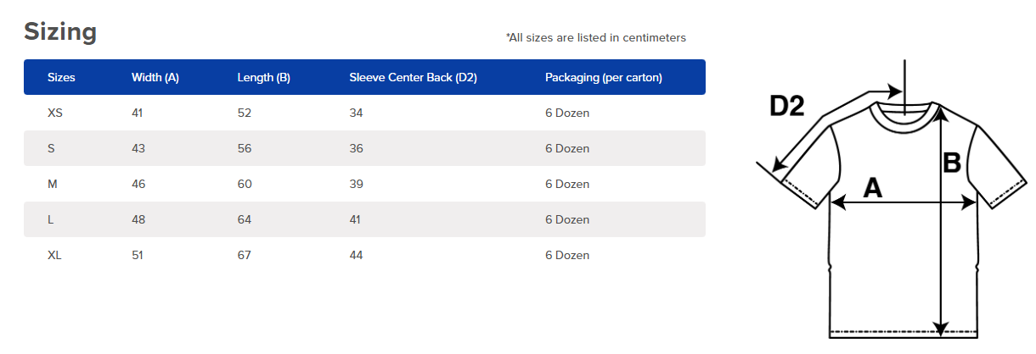
Task: Click Sleeve Center Back (D2) header
Action: [413, 77]
